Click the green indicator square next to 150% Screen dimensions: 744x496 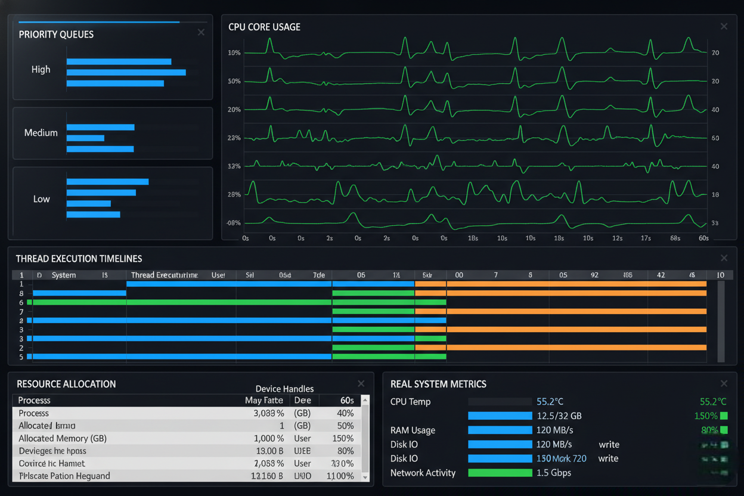tap(724, 416)
